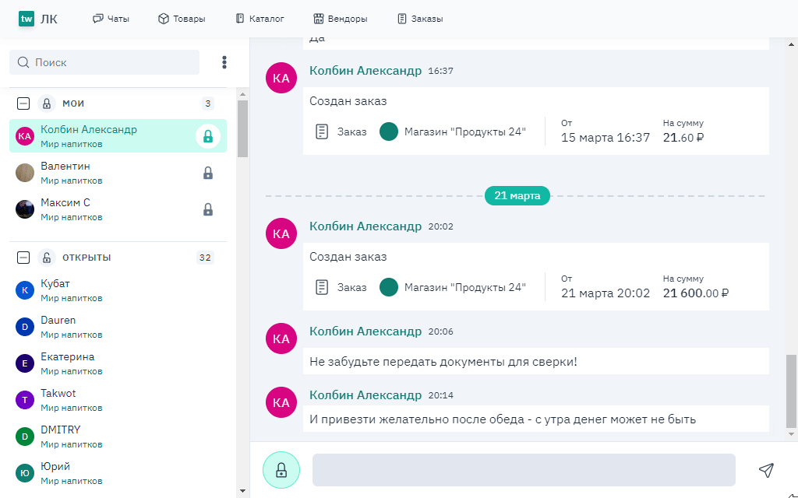Collapse the ОТКРЫТЫ chat group
Screen dimensions: 798x498
click(x=23, y=258)
